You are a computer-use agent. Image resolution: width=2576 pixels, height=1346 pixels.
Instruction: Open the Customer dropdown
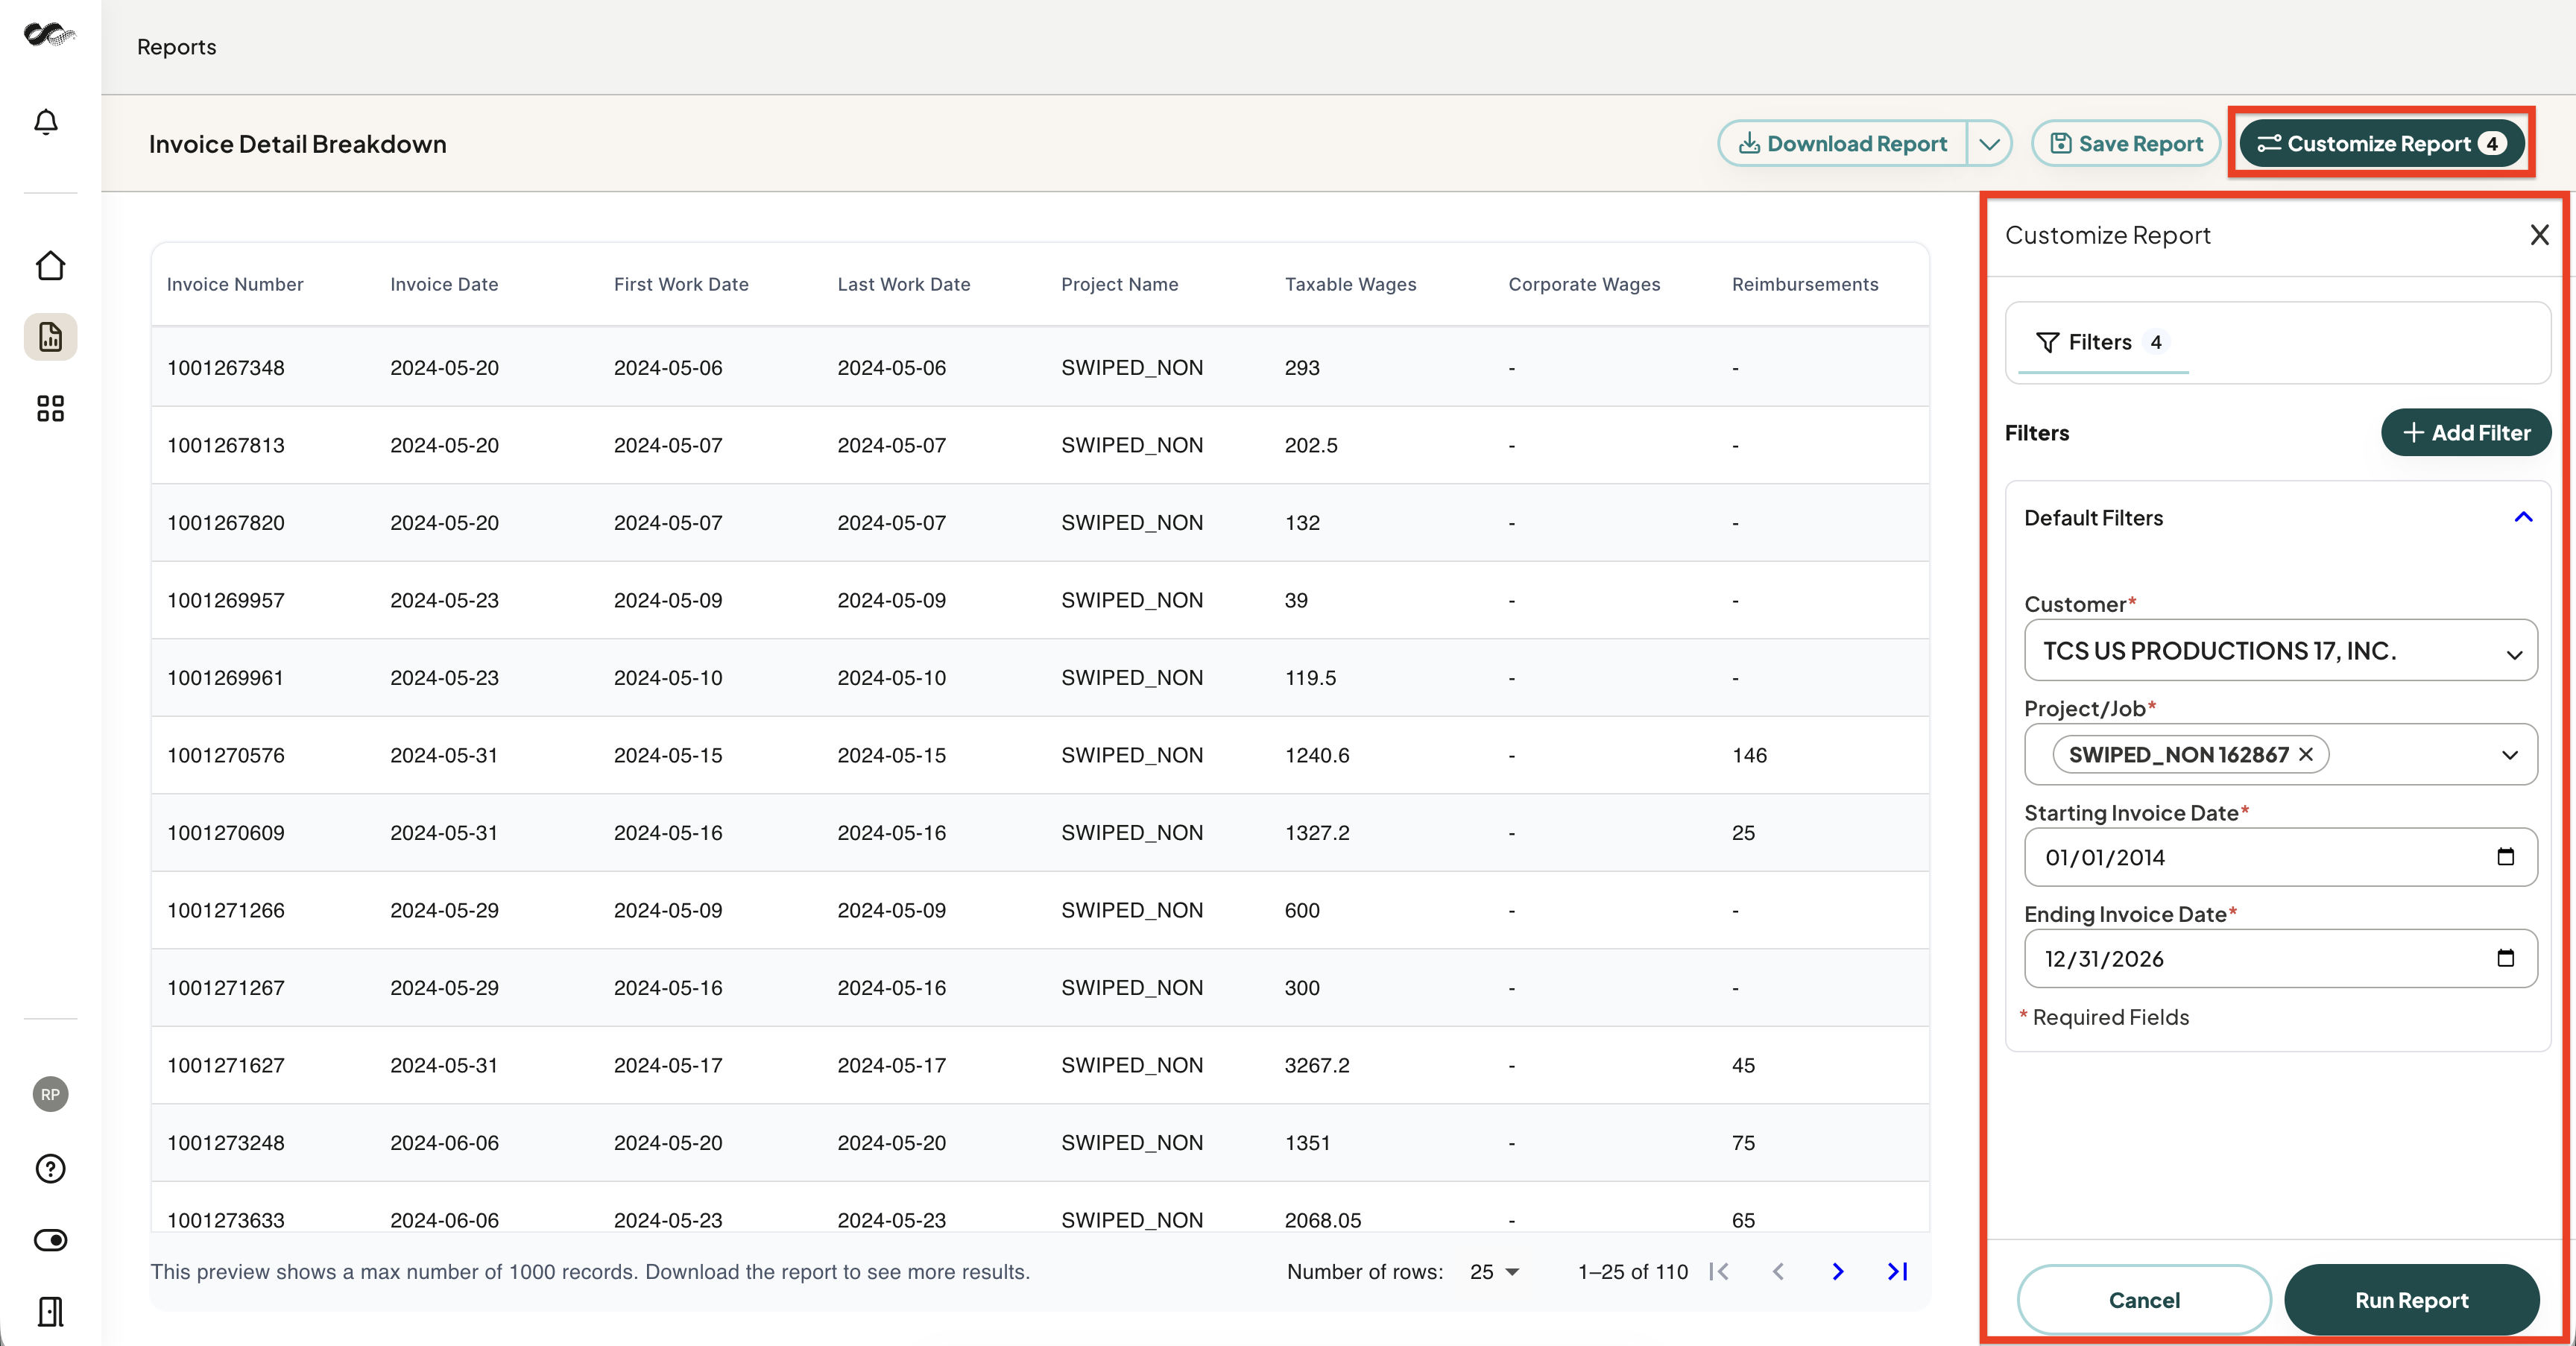point(2280,651)
